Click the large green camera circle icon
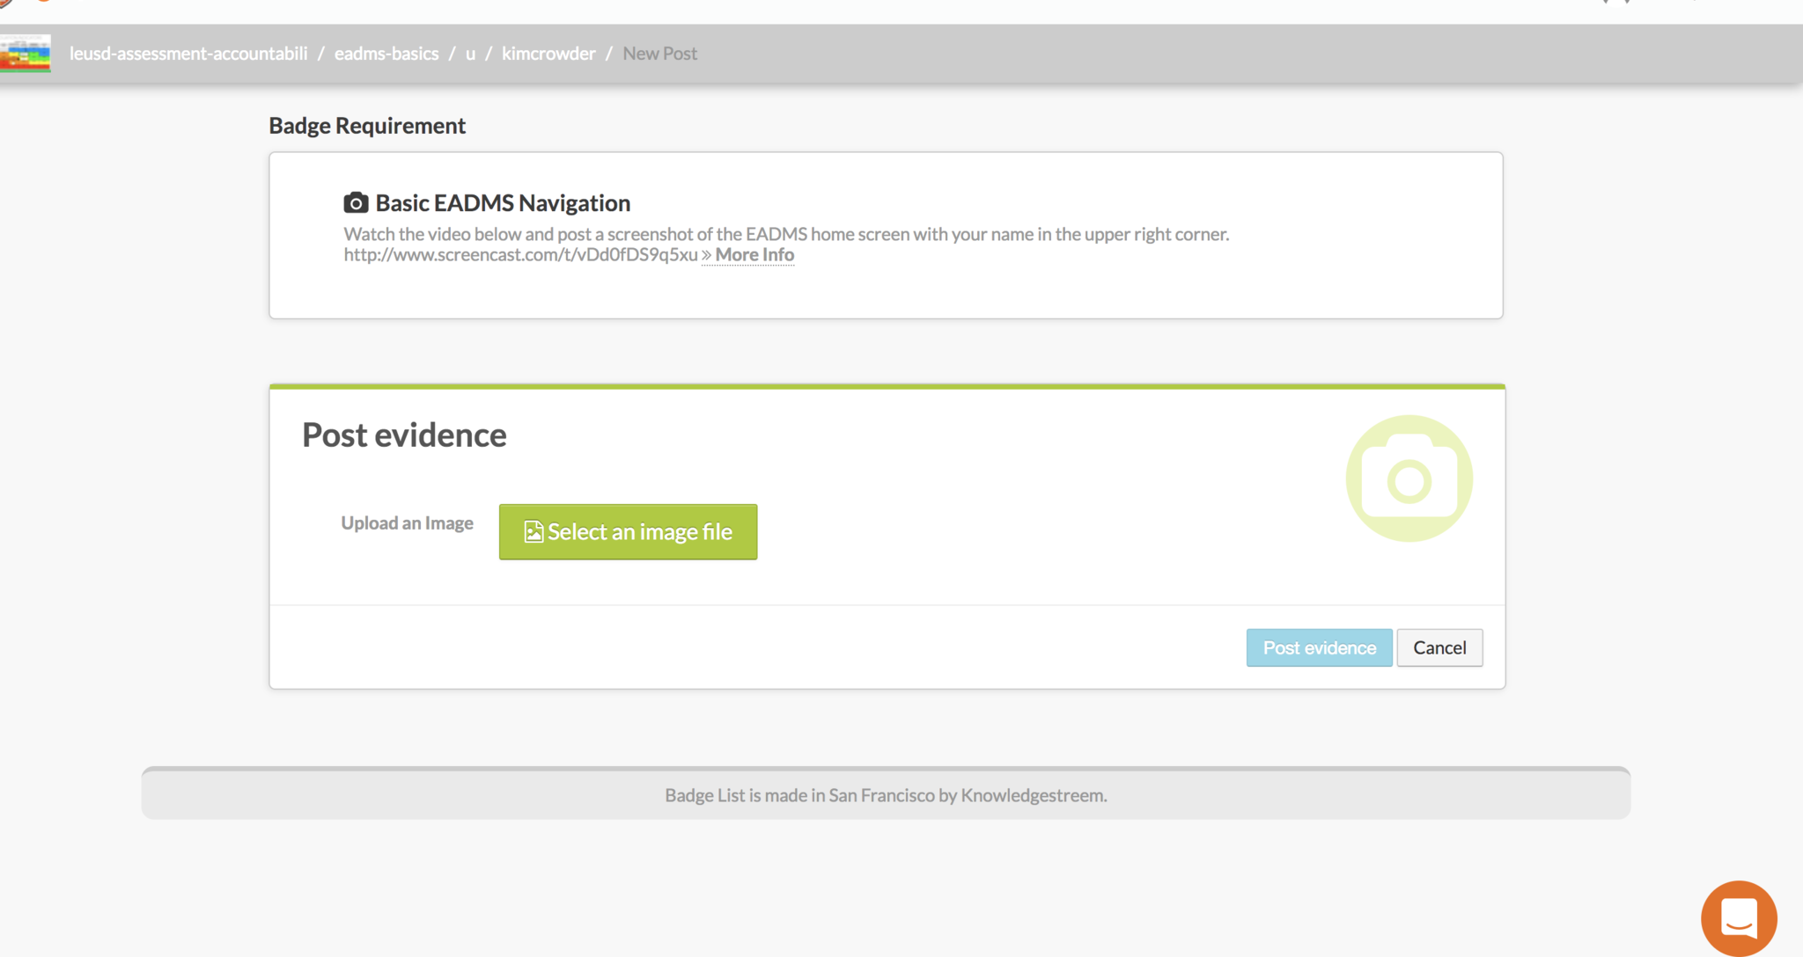 (1409, 478)
